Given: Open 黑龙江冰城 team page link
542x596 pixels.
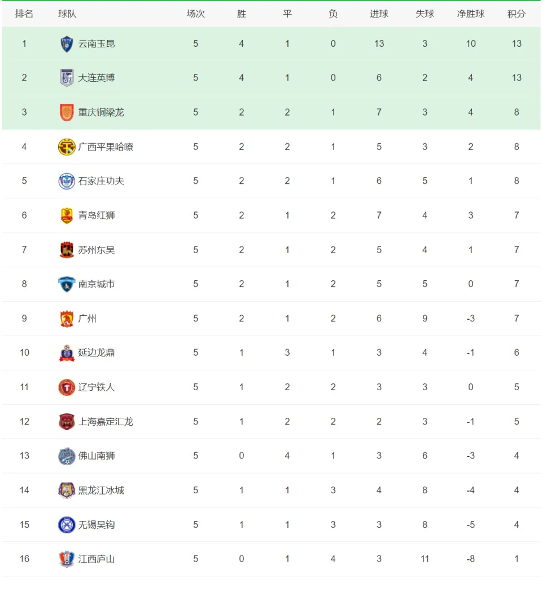Looking at the screenshot, I should [x=101, y=491].
